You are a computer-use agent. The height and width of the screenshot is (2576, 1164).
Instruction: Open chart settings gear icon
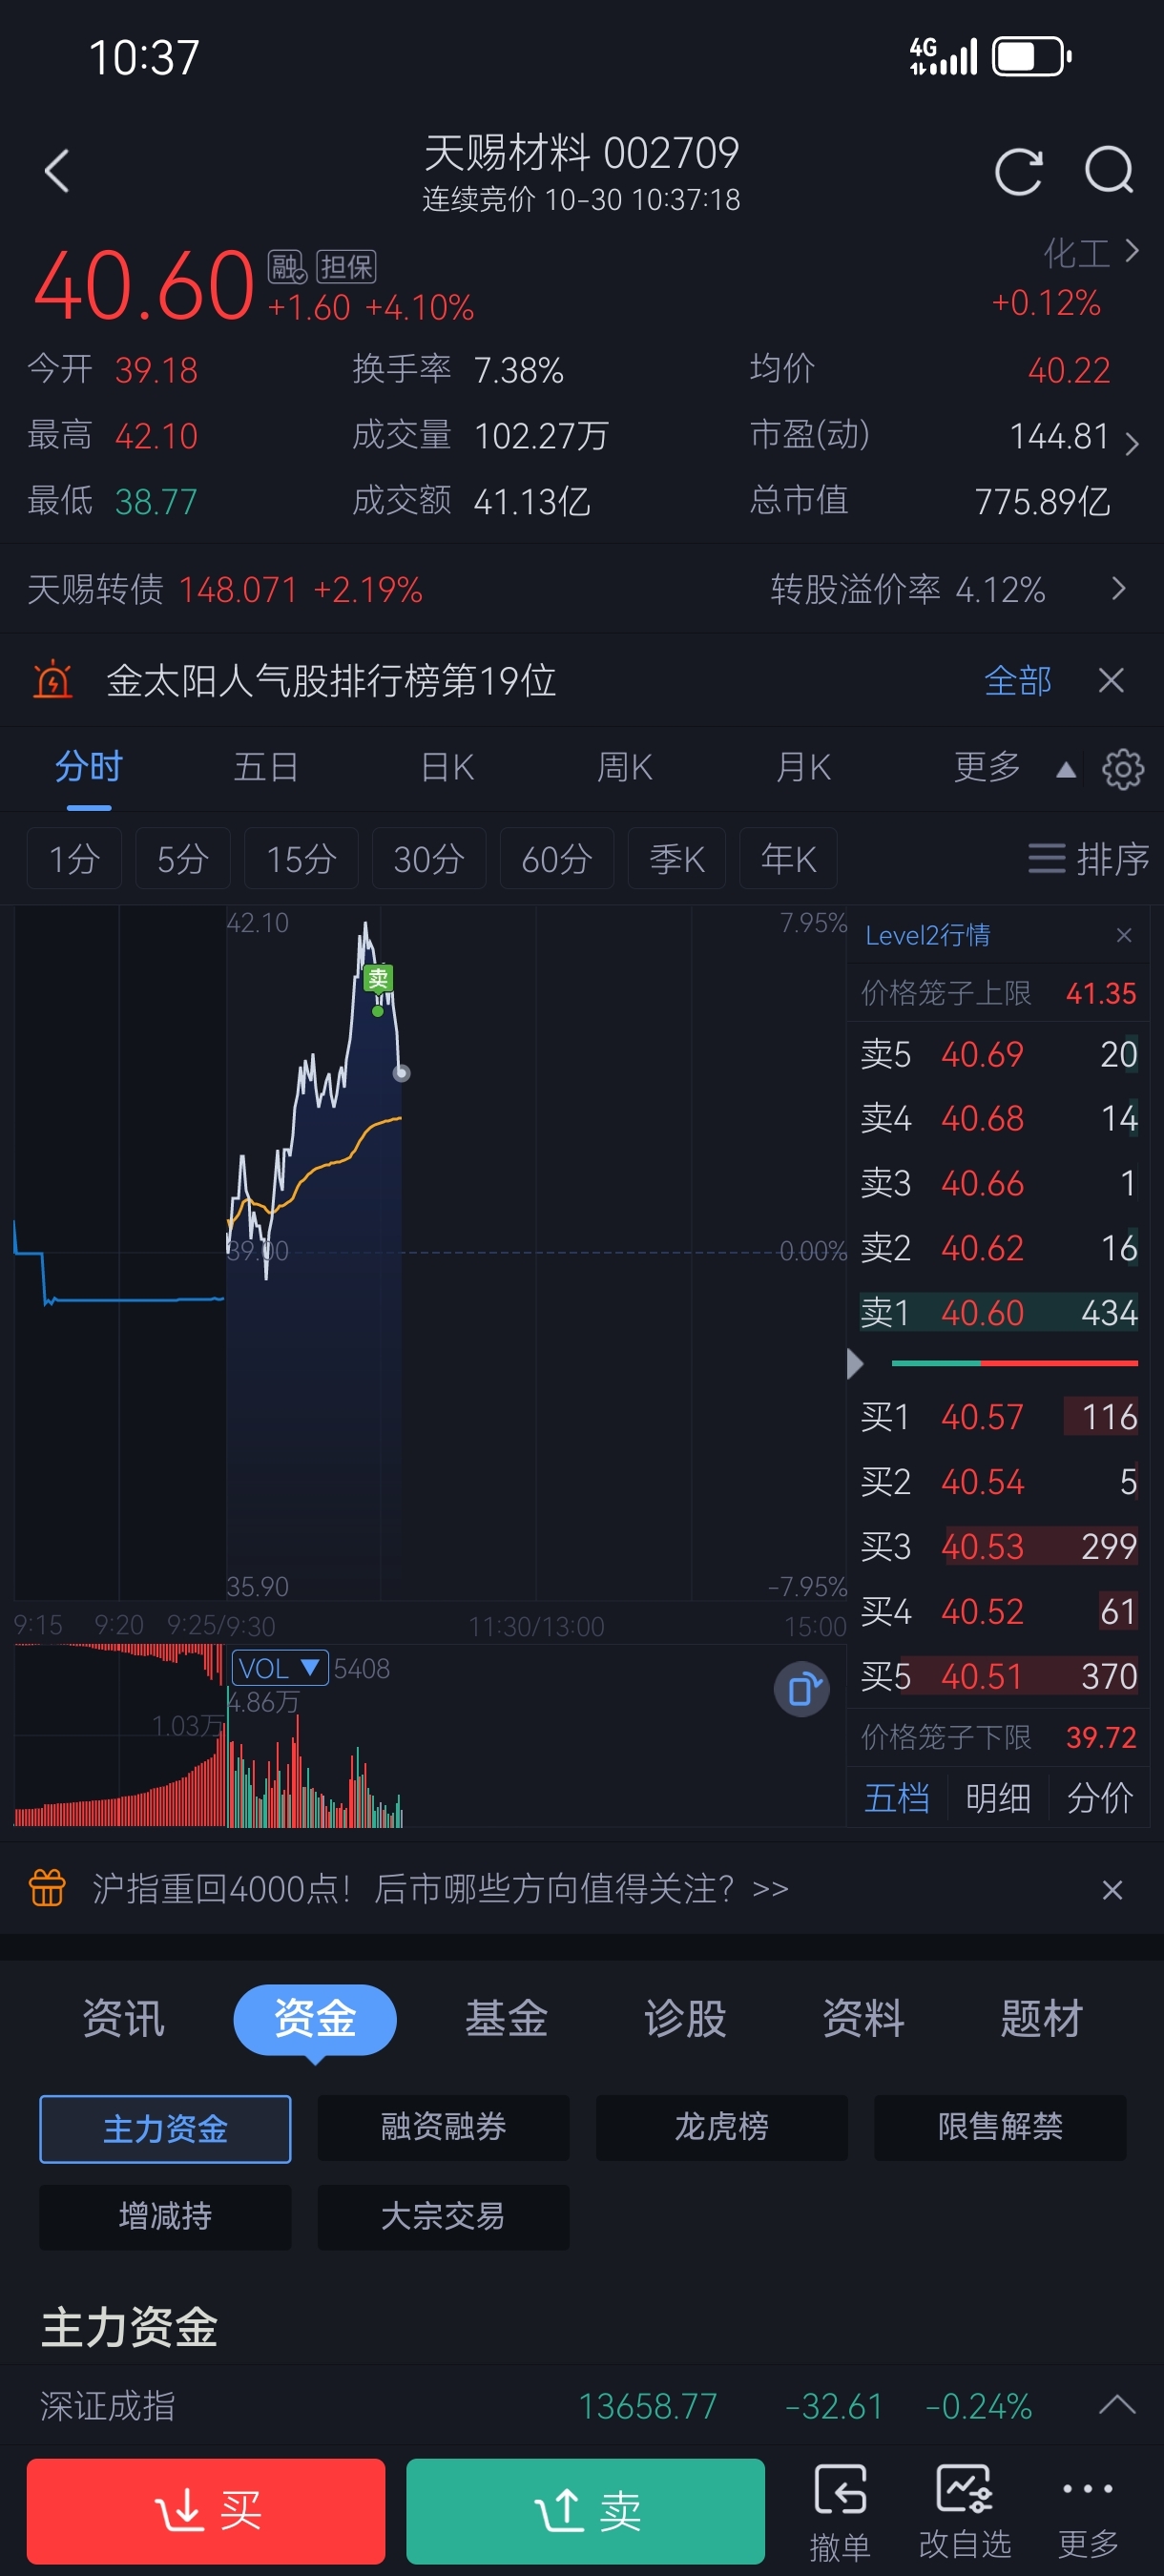[1122, 769]
